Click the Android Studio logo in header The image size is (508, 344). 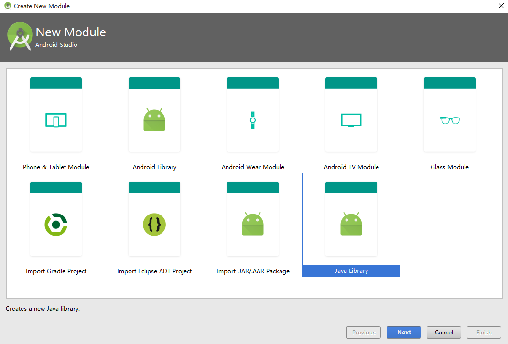pos(20,36)
